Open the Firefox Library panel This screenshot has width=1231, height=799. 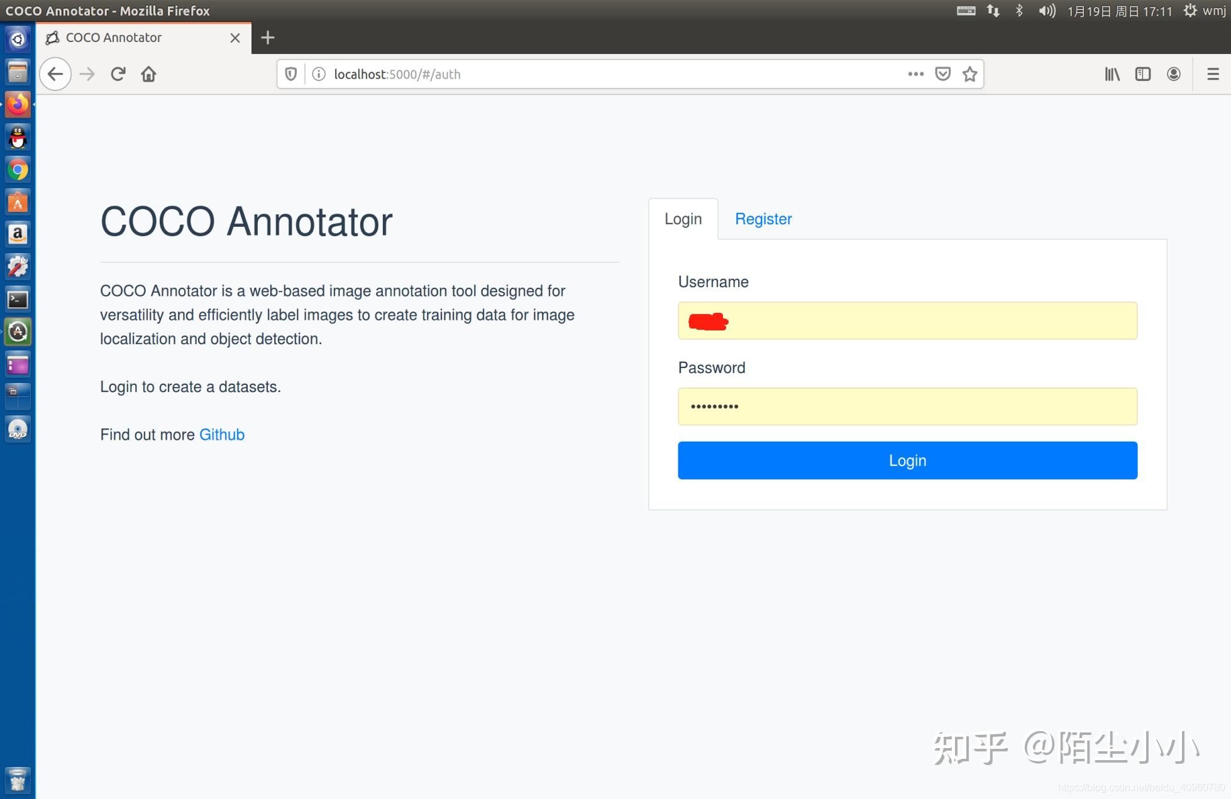[x=1112, y=73]
